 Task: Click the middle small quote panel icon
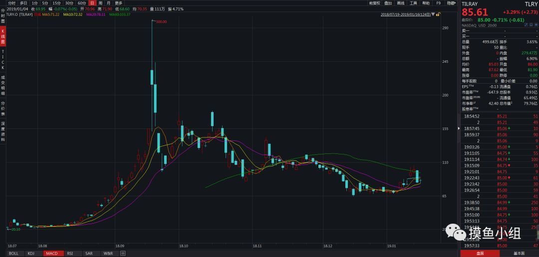[531, 25]
